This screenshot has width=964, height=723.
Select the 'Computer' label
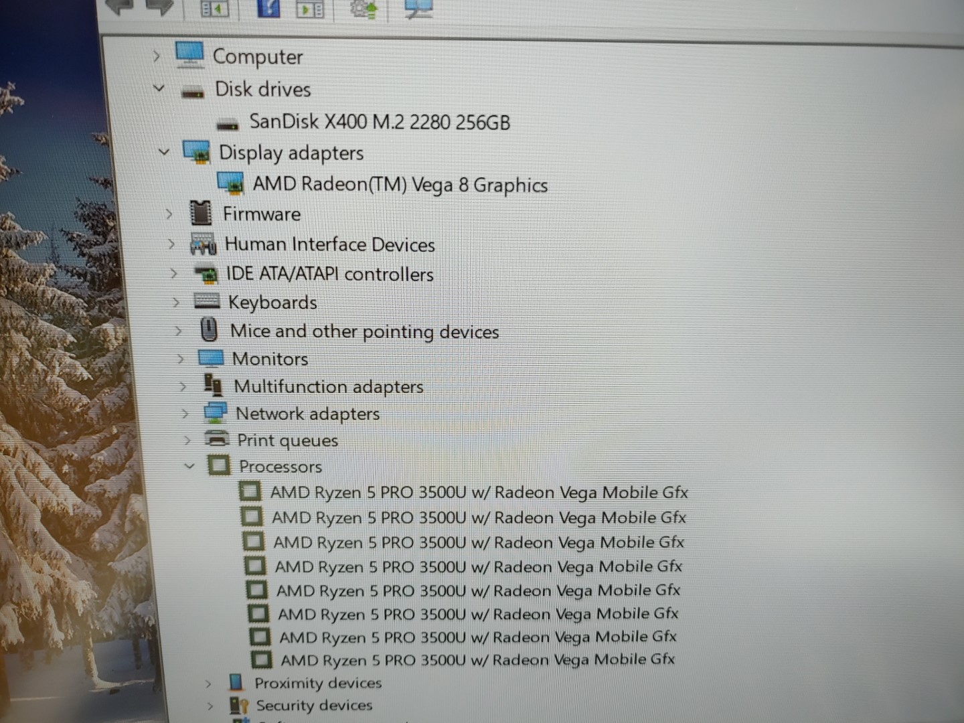coord(258,57)
